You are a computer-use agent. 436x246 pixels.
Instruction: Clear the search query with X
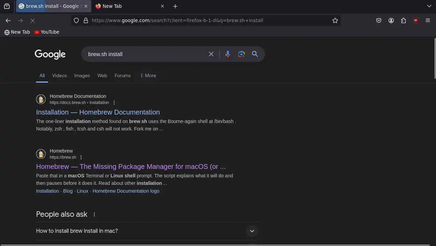click(211, 54)
